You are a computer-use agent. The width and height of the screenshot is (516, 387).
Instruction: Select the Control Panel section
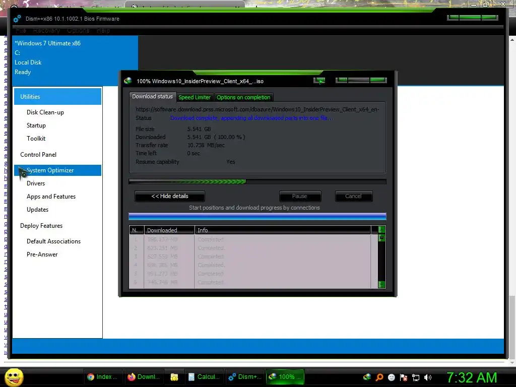[x=38, y=155]
